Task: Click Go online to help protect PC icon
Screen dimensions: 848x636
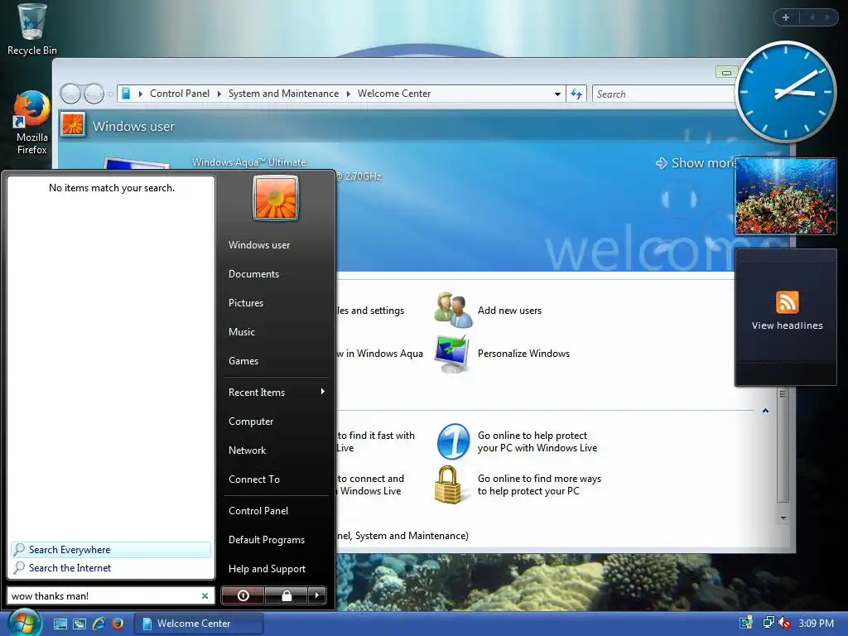Action: [453, 441]
